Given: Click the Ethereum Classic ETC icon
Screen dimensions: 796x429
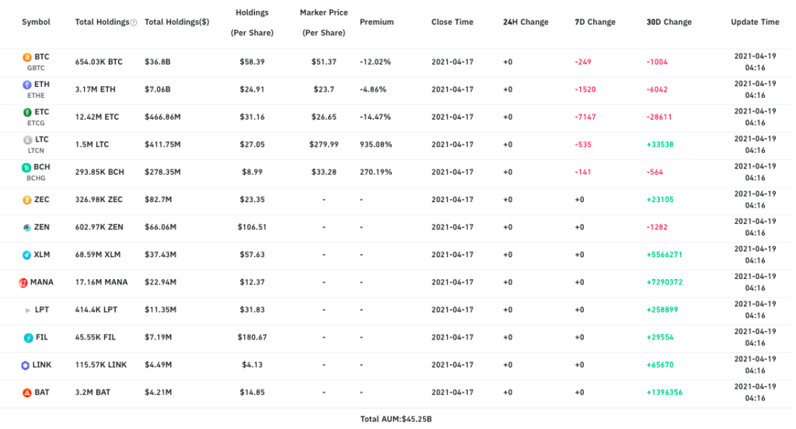Looking at the screenshot, I should (26, 113).
